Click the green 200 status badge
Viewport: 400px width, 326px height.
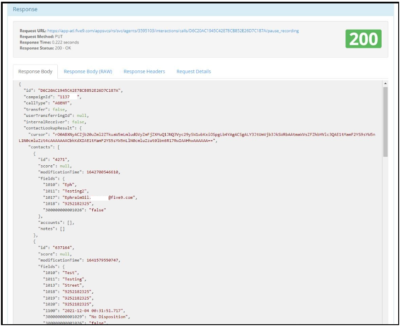[x=364, y=39]
